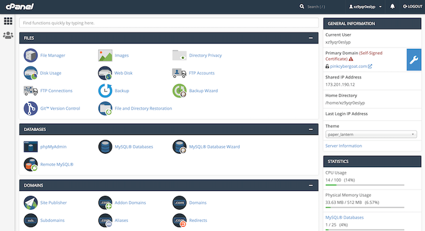Open the Backup Wizard icon
The width and height of the screenshot is (425, 231).
(180, 90)
